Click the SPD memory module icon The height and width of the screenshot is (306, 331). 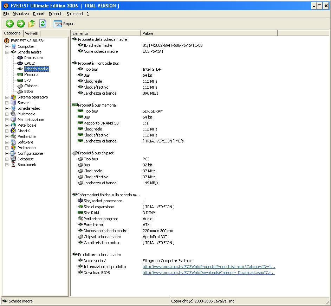point(20,80)
